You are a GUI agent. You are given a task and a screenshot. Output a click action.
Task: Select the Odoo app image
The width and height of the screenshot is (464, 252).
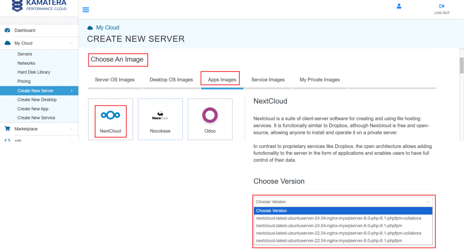point(210,119)
